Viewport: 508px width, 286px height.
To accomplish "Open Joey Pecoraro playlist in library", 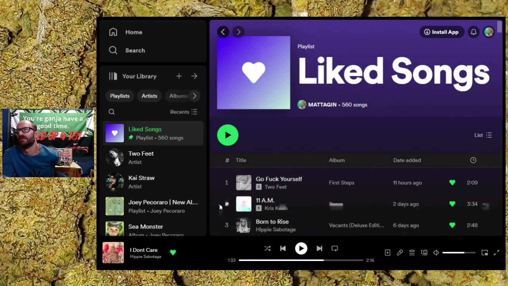I will point(153,206).
